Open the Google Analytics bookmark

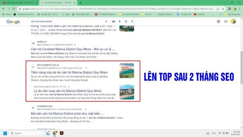point(164,14)
